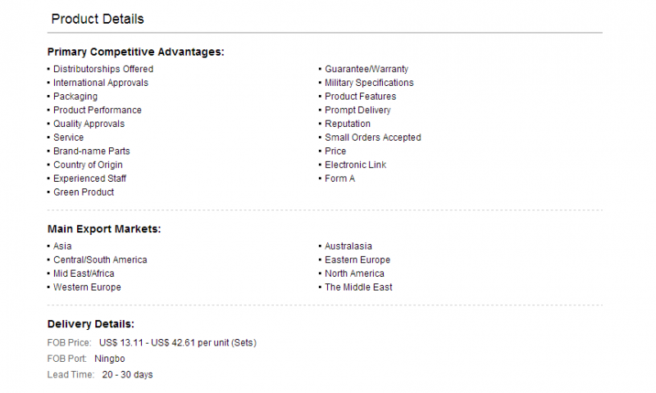Click The Middle East entry
Image resolution: width=656 pixels, height=393 pixels.
[358, 287]
